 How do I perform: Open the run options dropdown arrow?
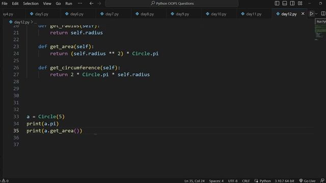(316, 14)
